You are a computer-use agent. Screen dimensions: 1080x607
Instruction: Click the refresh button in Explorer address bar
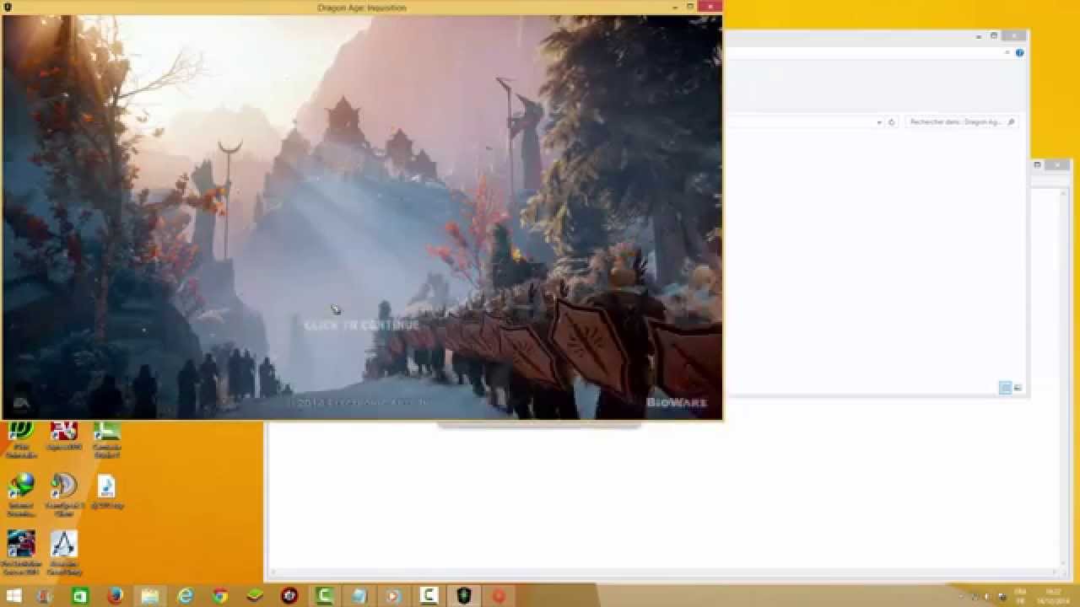[x=891, y=122]
